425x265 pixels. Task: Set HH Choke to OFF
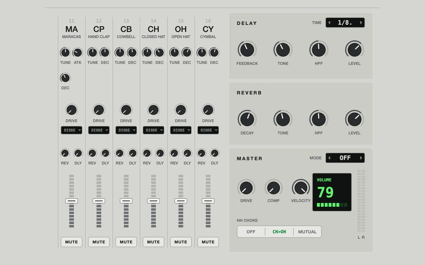point(251,232)
